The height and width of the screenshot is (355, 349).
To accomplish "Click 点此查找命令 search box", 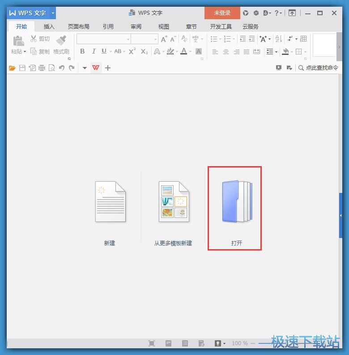I will (x=318, y=68).
